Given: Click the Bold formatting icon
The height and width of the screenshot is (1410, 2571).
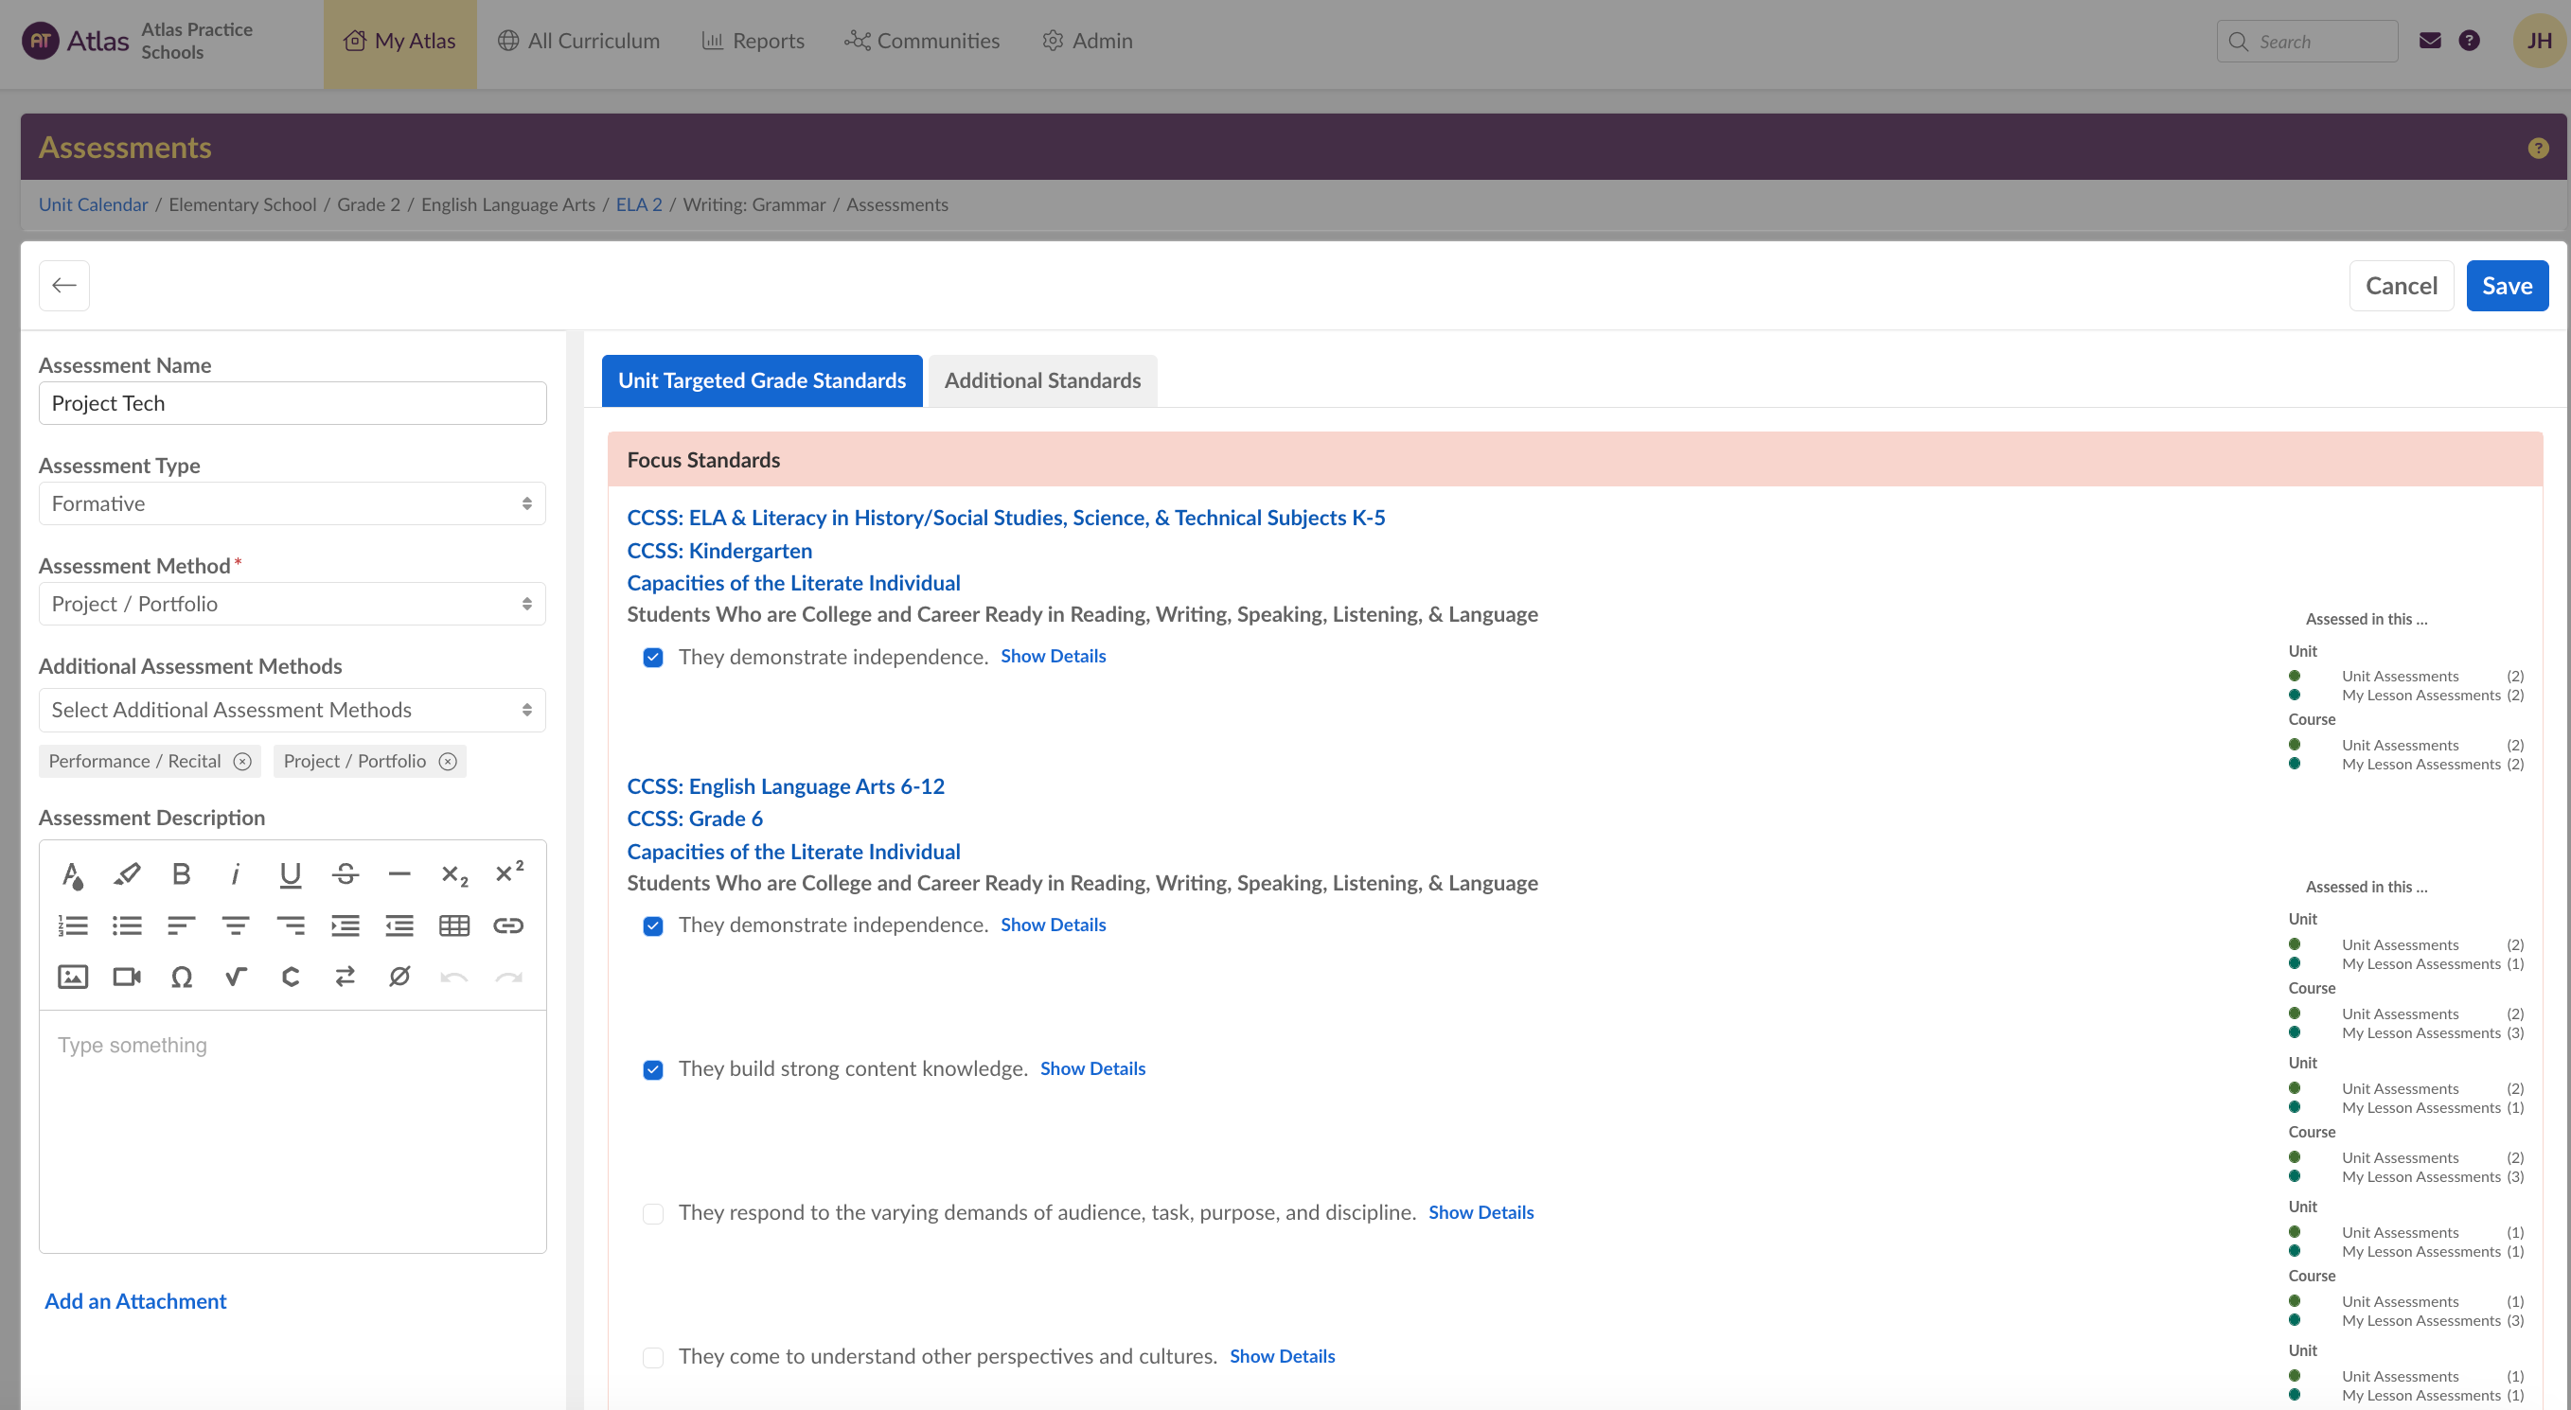Looking at the screenshot, I should tap(181, 874).
